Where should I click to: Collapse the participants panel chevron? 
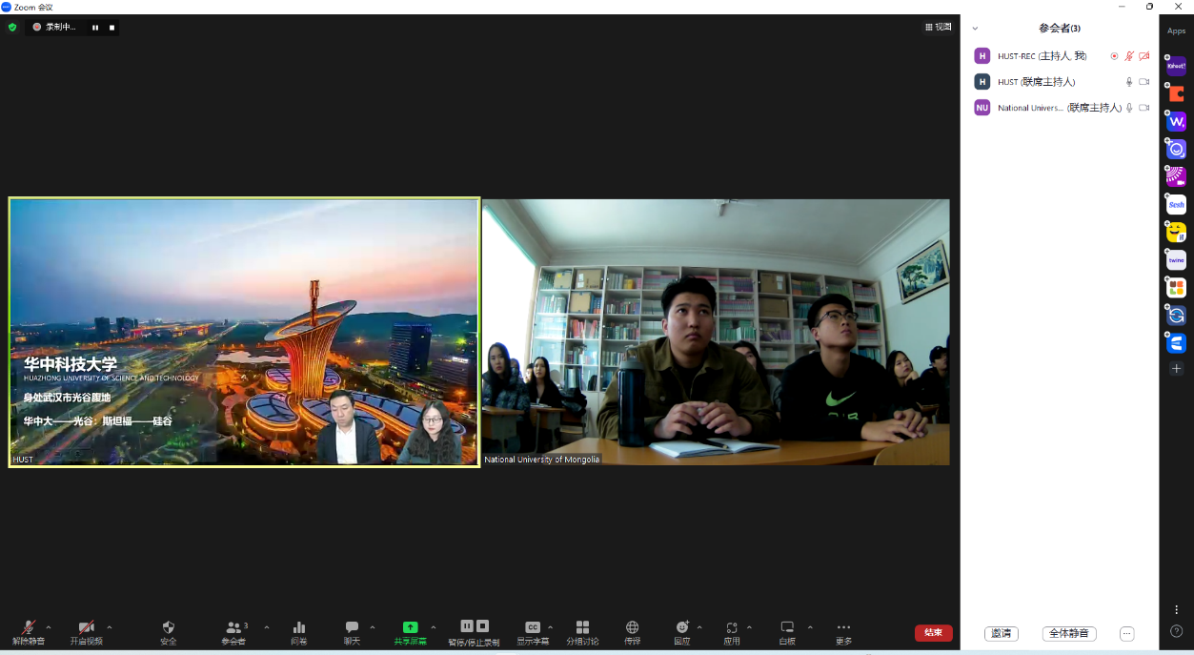pyautogui.click(x=975, y=29)
